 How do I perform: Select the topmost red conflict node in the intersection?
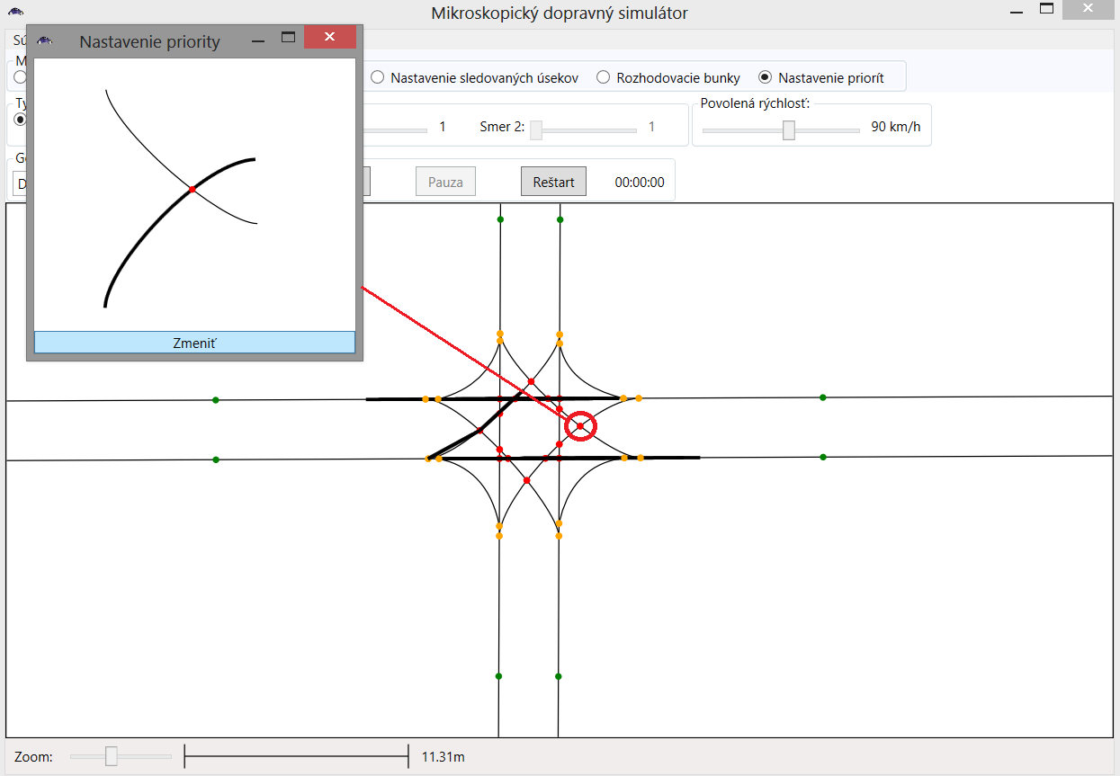(531, 381)
